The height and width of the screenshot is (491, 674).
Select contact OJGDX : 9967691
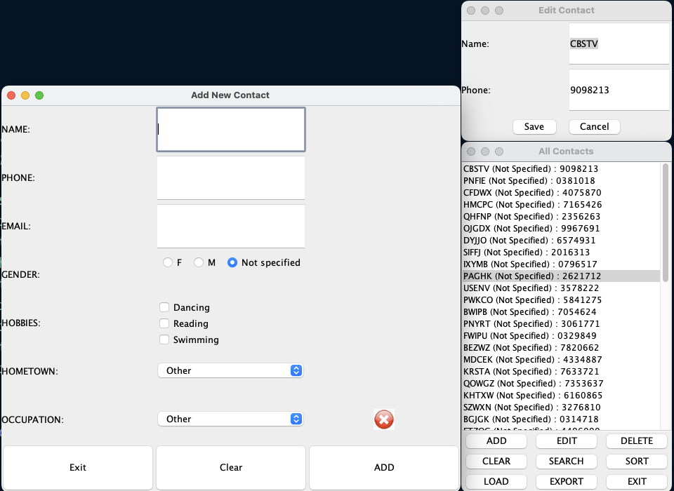pos(562,229)
